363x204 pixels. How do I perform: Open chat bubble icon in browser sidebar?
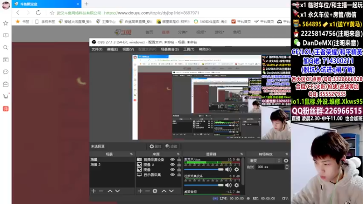(x=5, y=72)
